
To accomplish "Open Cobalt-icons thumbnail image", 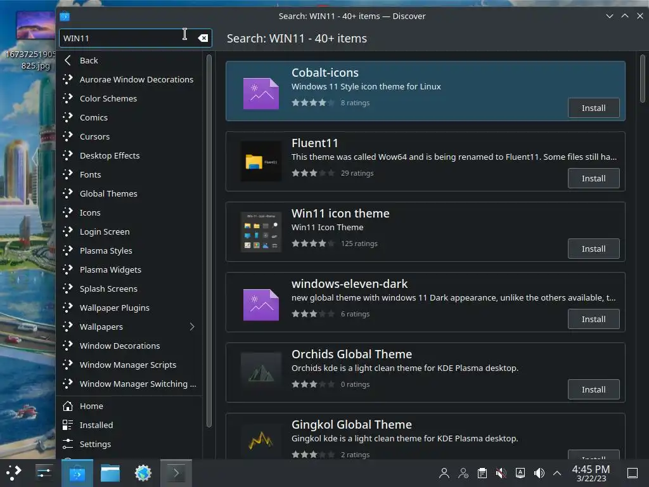I will (260, 94).
